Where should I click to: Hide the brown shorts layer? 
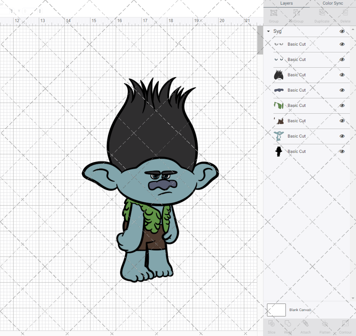tap(342, 121)
